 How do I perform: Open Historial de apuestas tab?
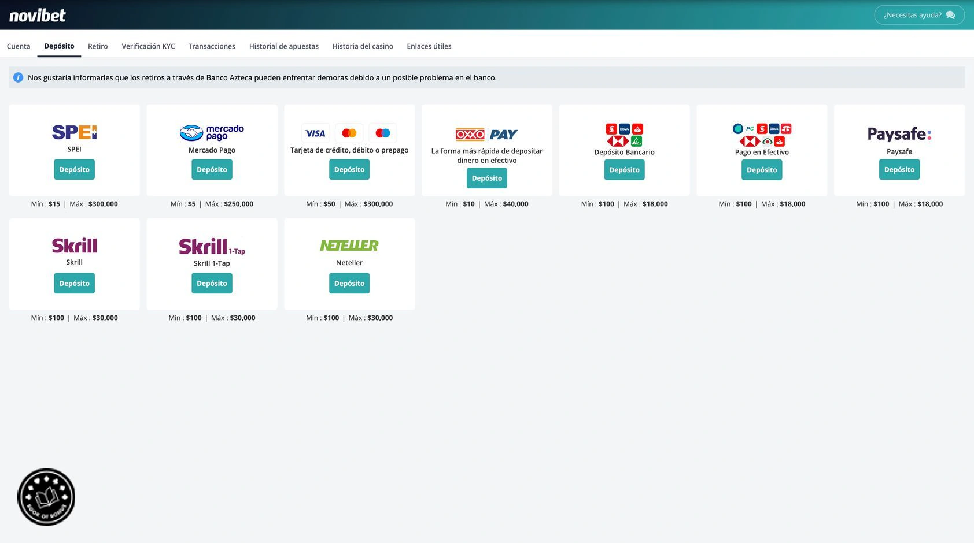pos(284,46)
